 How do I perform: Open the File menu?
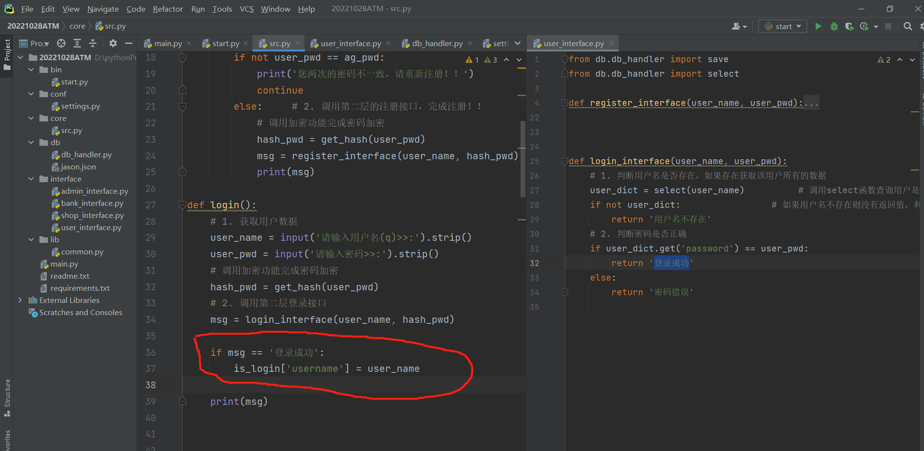tap(27, 9)
